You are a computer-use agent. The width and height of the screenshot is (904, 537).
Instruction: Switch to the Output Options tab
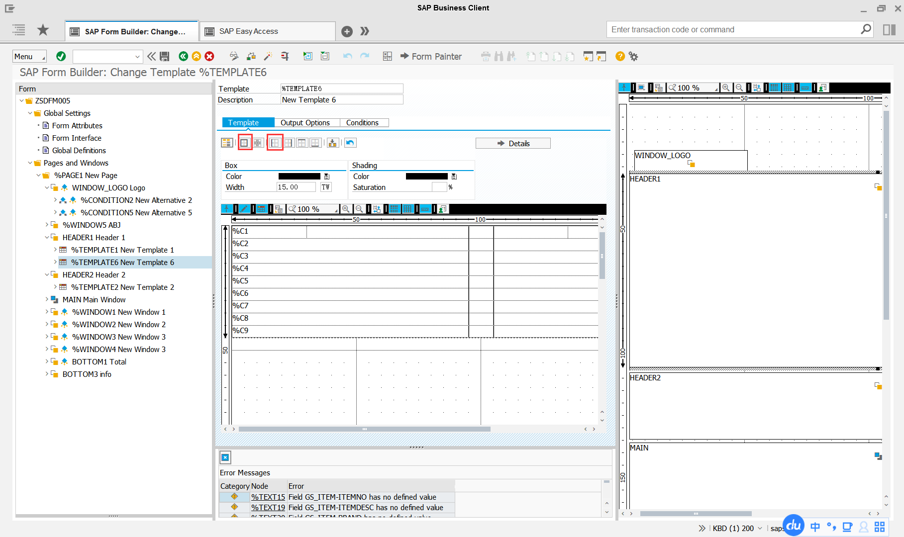point(305,123)
